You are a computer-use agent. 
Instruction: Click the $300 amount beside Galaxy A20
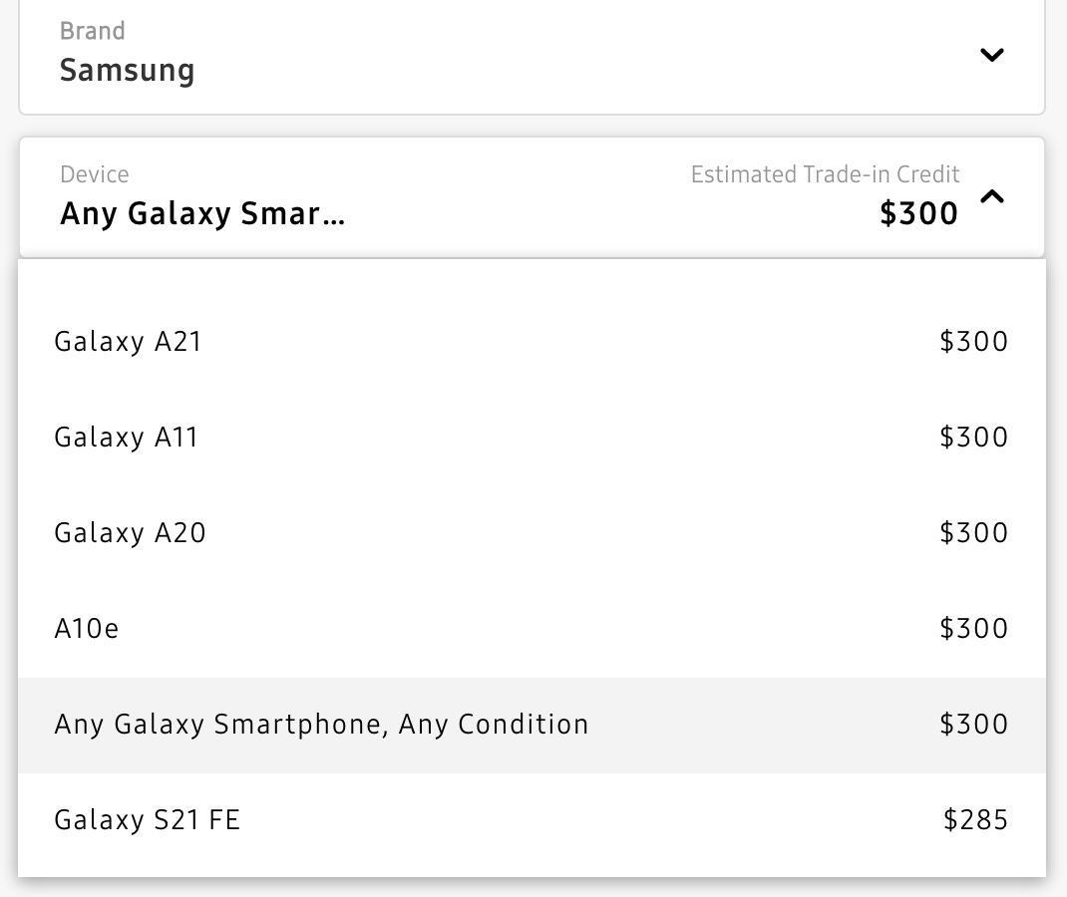973,533
